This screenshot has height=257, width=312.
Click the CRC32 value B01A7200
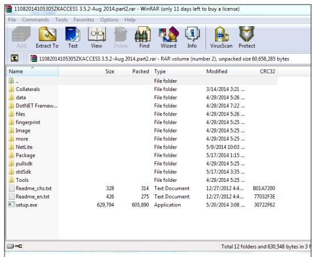[x=264, y=188]
